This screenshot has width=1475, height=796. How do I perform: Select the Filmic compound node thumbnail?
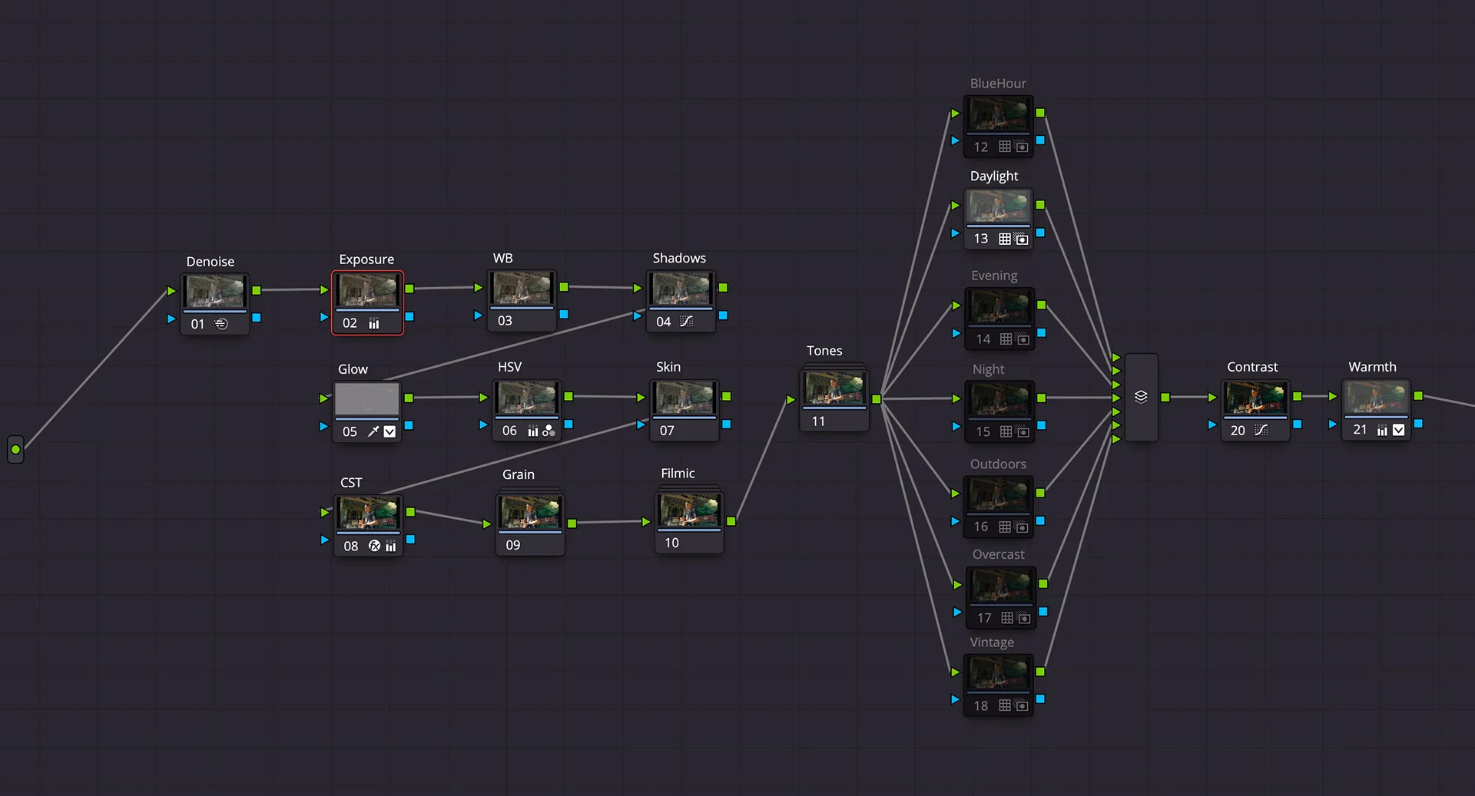(x=688, y=510)
